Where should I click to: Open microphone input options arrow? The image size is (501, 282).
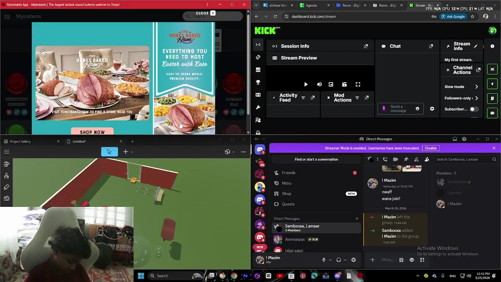330,260
